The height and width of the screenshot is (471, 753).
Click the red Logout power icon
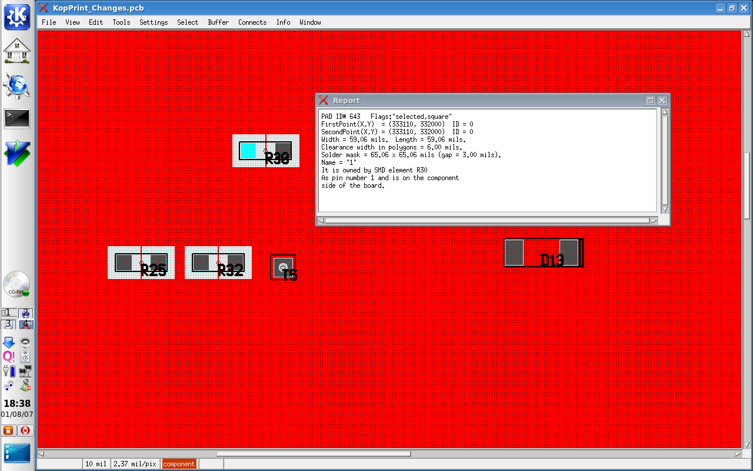(x=25, y=430)
